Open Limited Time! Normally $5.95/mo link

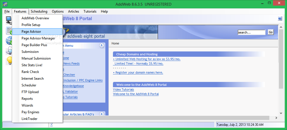[x=138, y=63]
